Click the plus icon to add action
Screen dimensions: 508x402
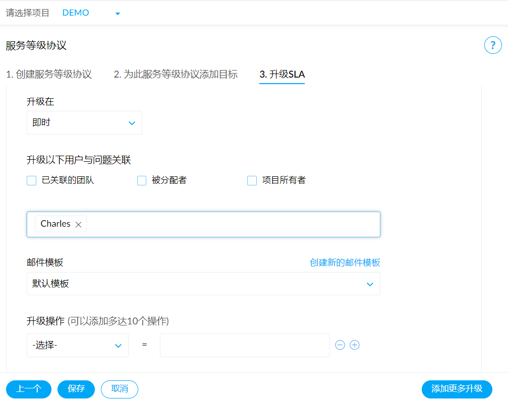coord(355,345)
